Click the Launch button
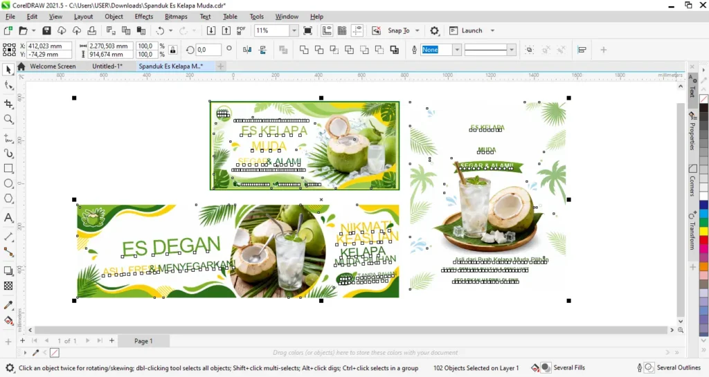709x377 pixels. (x=466, y=30)
